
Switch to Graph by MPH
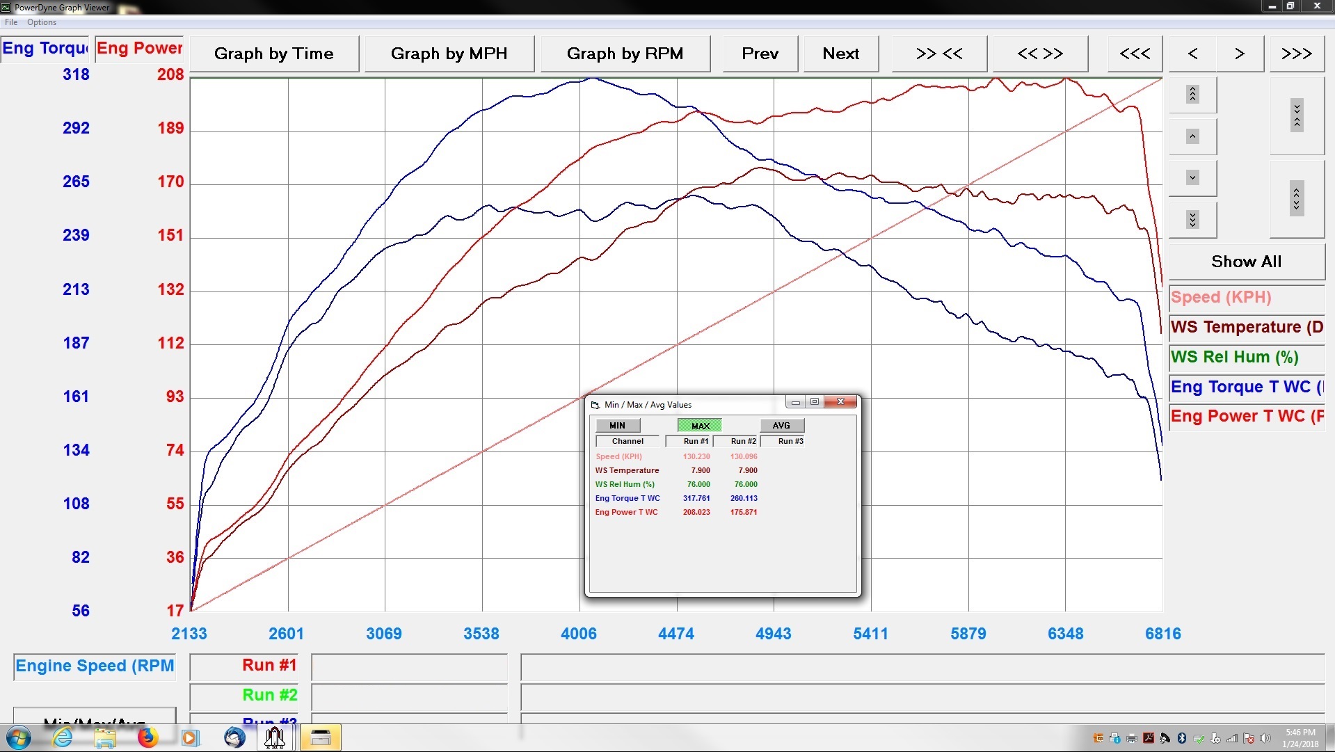point(449,54)
